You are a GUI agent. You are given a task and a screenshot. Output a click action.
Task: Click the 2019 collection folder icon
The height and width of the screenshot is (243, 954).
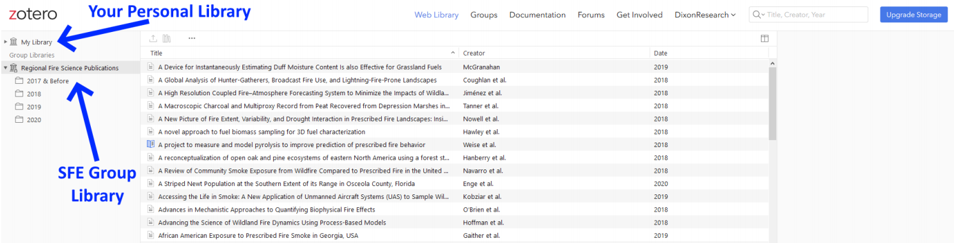[19, 107]
